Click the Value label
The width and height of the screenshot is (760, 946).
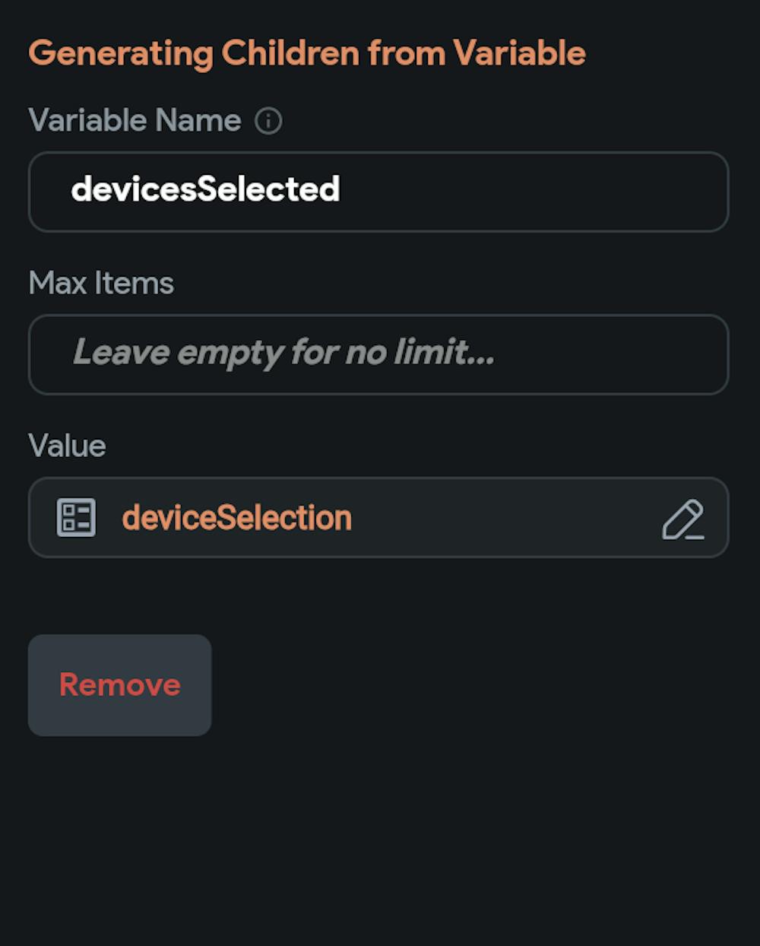point(67,446)
